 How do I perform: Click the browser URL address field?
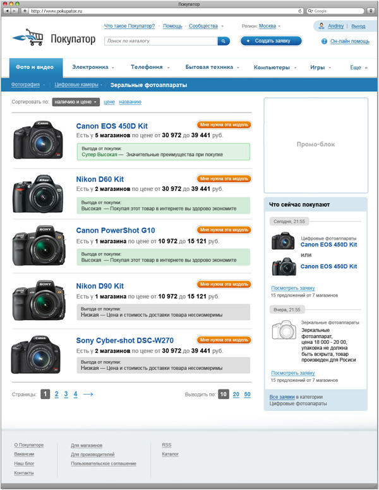(x=166, y=11)
